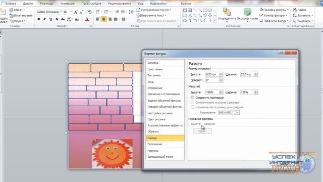Open the Дизайн ribbon tab
The height and width of the screenshot is (182, 323).
tap(28, 4)
